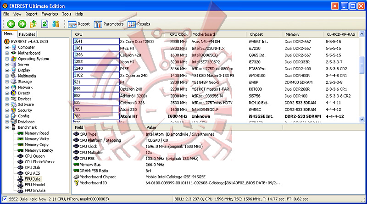This screenshot has height=204, width=367.
Task: Sort by the CL-RCD-RP-RAS column header
Action: pos(341,34)
